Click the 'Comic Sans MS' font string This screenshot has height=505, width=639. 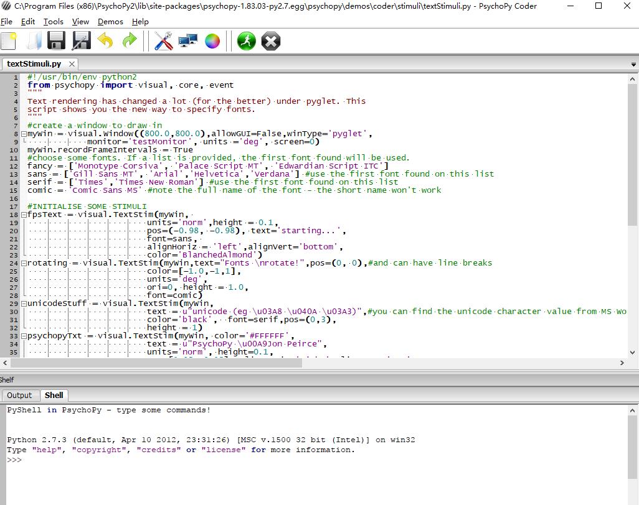click(x=105, y=190)
